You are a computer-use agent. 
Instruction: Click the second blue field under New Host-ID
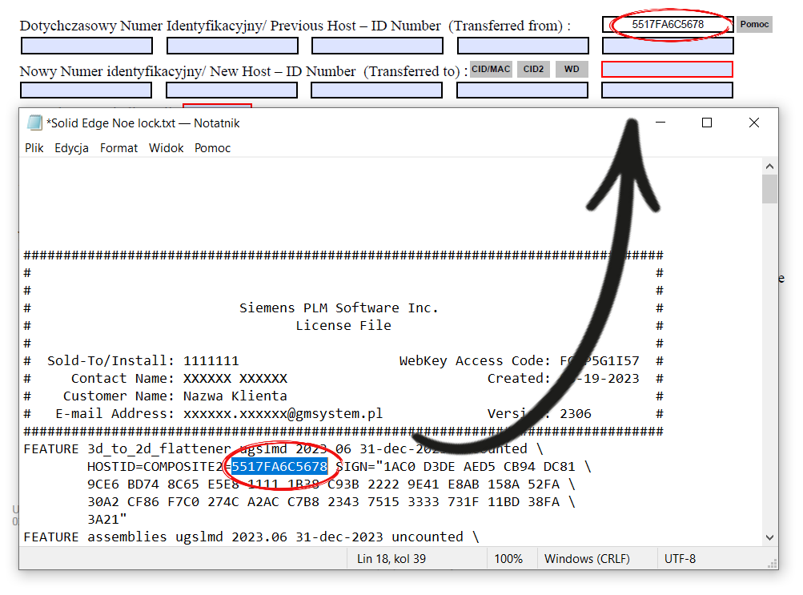coord(231,90)
